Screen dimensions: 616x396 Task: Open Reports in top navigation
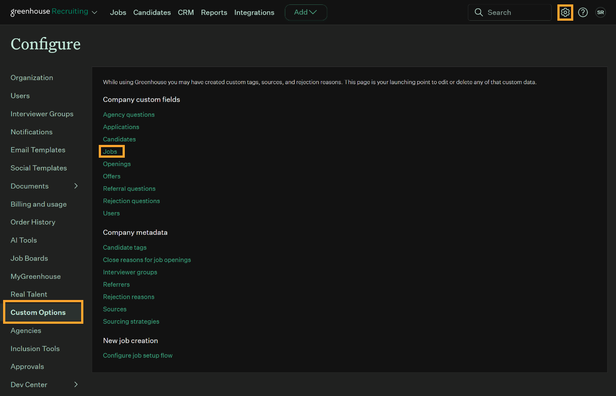click(x=214, y=12)
